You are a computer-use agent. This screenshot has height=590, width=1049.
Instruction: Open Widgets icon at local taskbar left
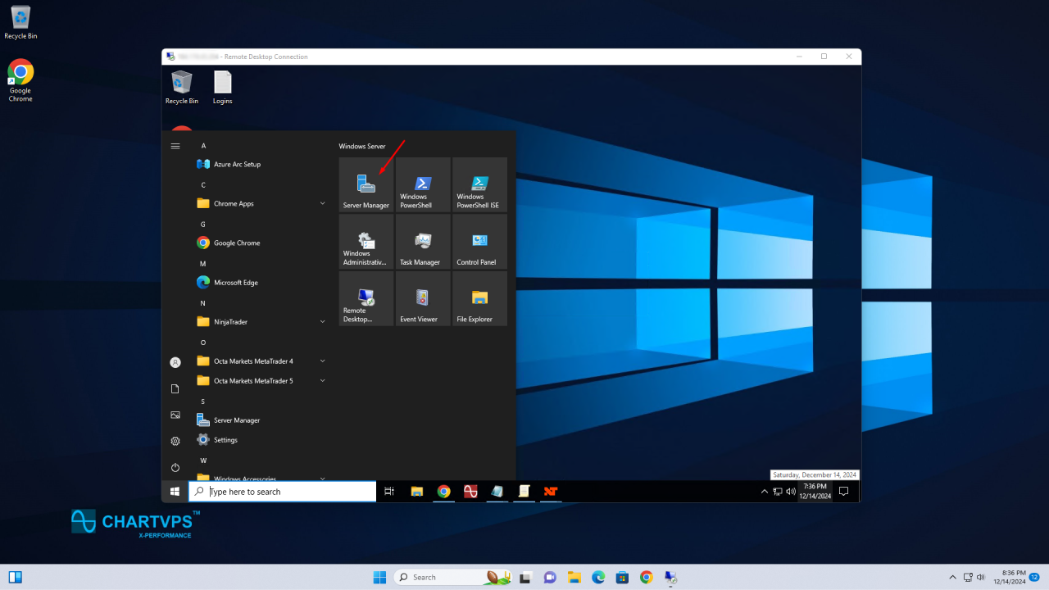tap(15, 577)
